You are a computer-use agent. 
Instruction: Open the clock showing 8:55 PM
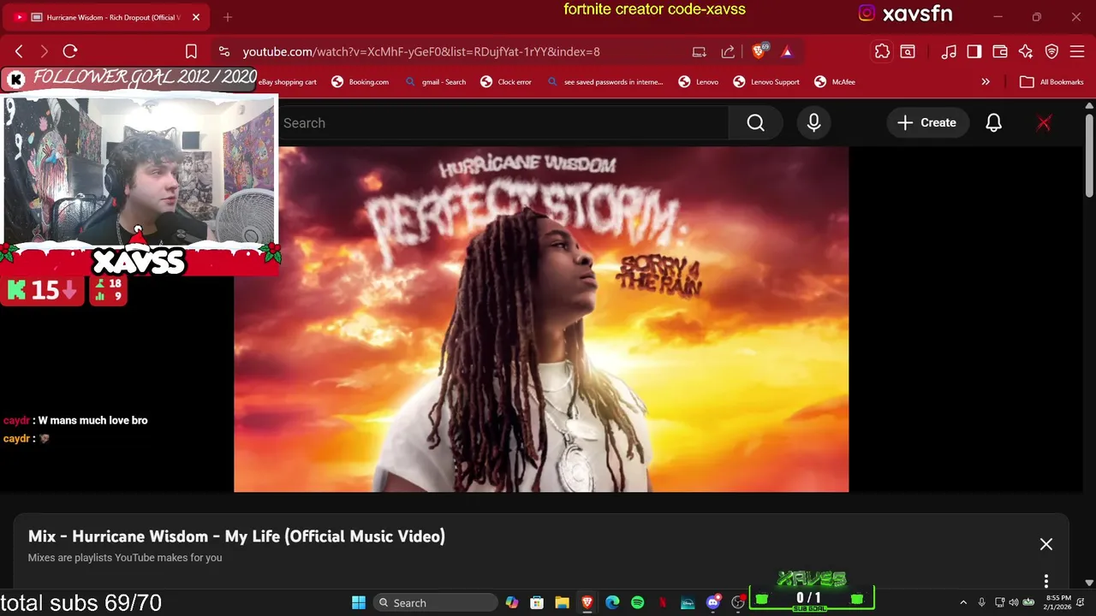pos(1058,602)
